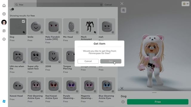Click the magnifier icon in search bar
191x107 pixels.
[16, 5]
